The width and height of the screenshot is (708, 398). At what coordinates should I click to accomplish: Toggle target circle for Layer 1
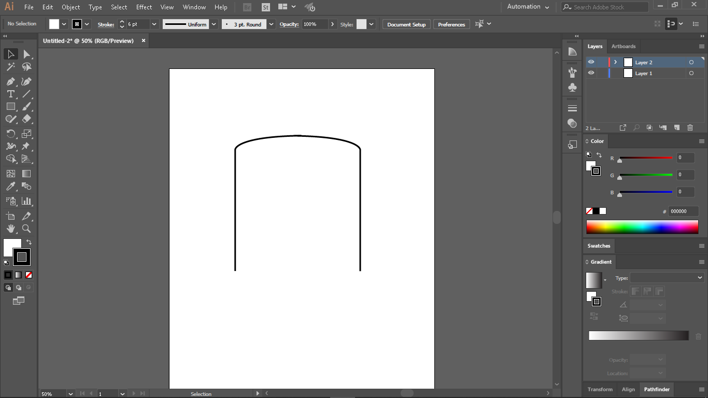point(691,73)
